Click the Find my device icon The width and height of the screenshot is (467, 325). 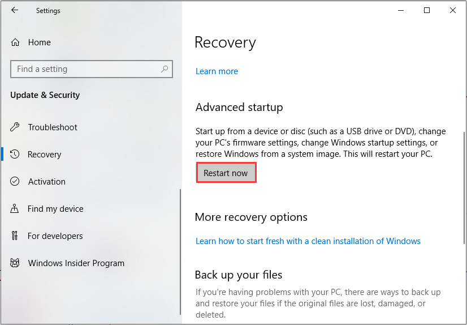click(x=15, y=209)
